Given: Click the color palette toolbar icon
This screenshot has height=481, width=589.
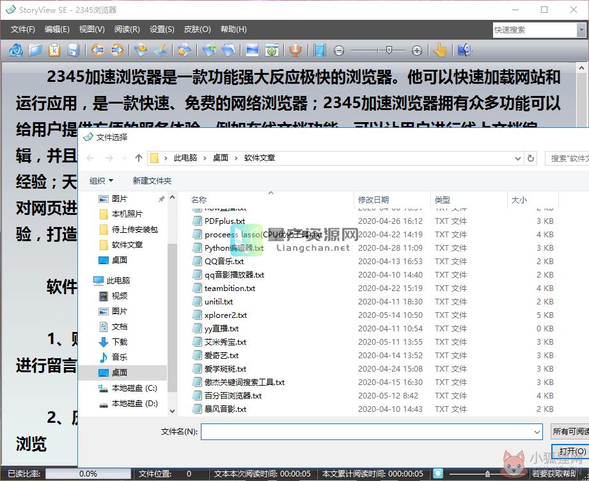Looking at the screenshot, I should pos(185,50).
